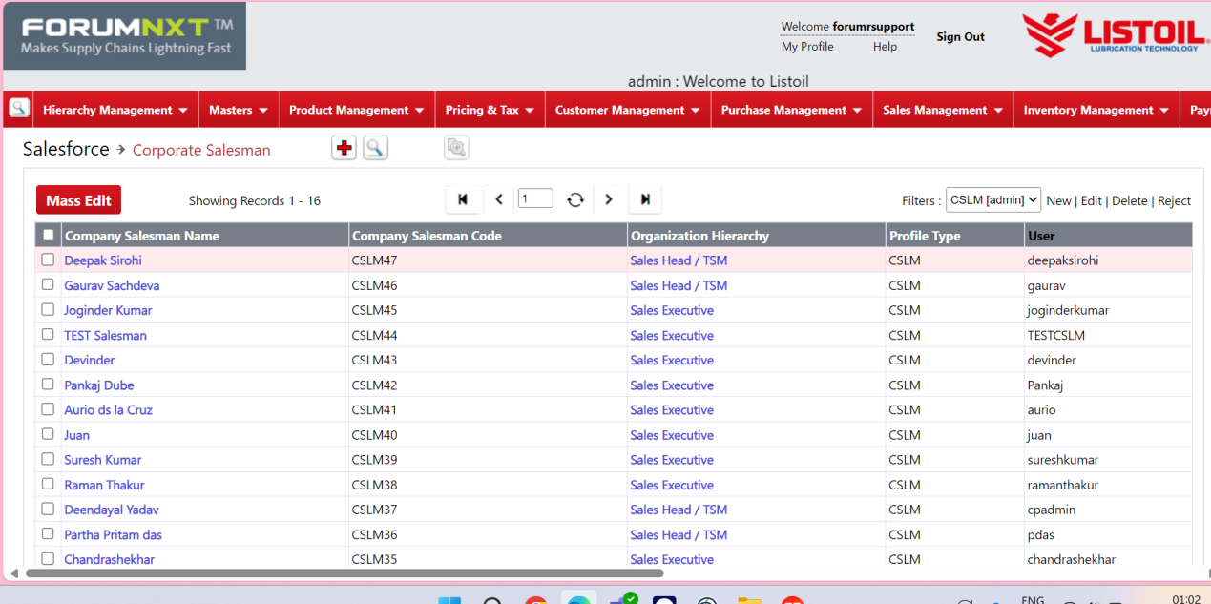The image size is (1211, 604).
Task: Open the Inventory Management menu
Action: pos(1096,110)
